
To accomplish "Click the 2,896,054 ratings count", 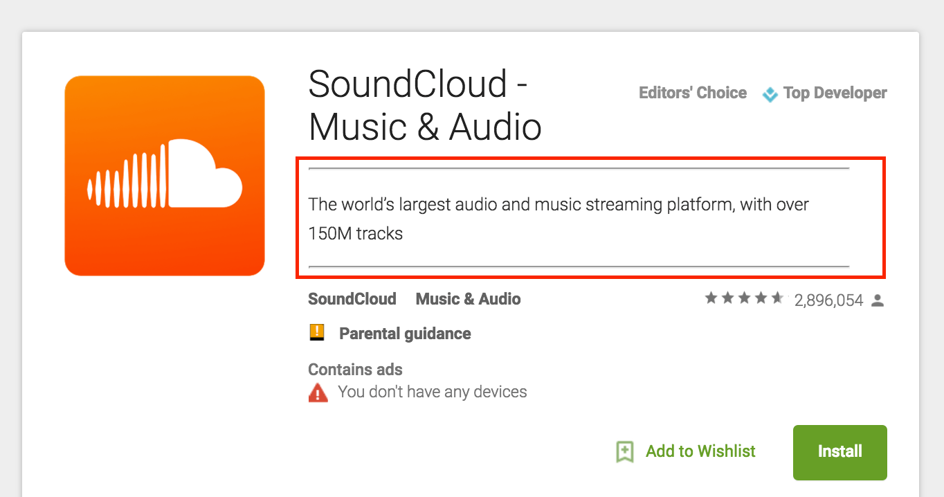I will click(829, 300).
